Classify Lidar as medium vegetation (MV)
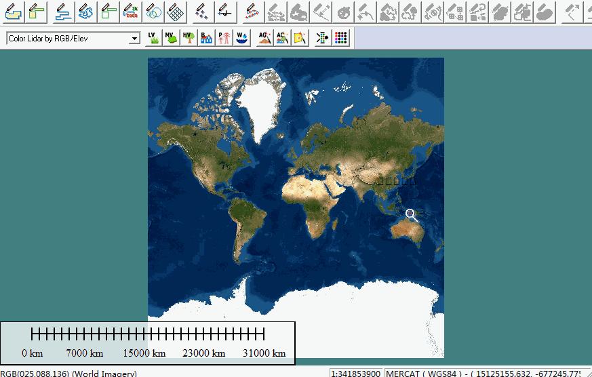The width and height of the screenshot is (592, 377). pos(171,38)
